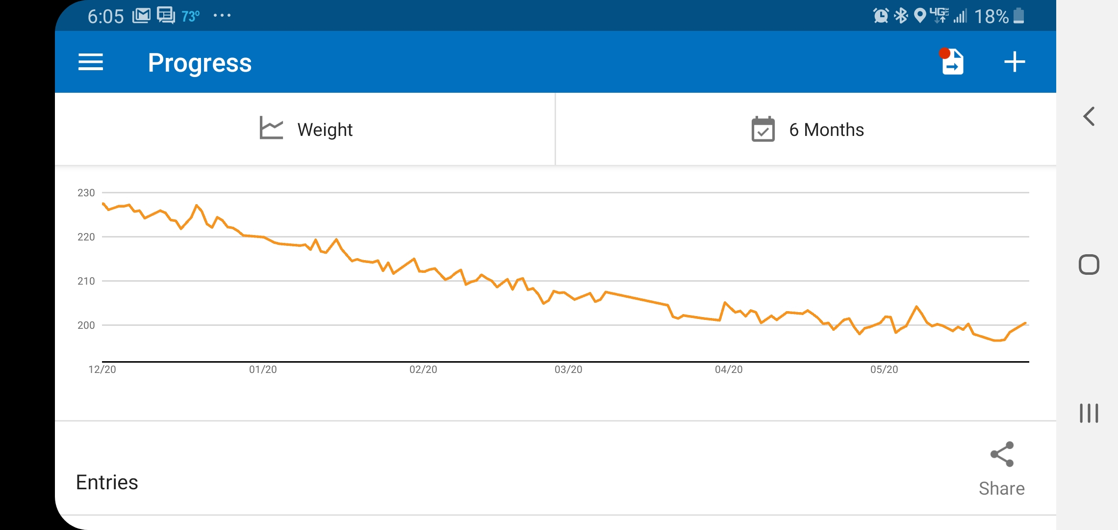This screenshot has height=530, width=1118.
Task: Tap the Share icon
Action: [1002, 454]
